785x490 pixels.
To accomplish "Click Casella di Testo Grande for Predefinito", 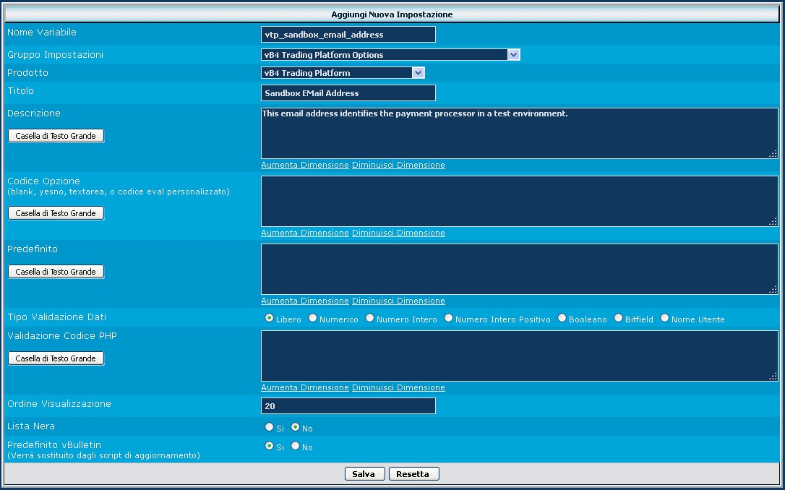I will (x=56, y=272).
